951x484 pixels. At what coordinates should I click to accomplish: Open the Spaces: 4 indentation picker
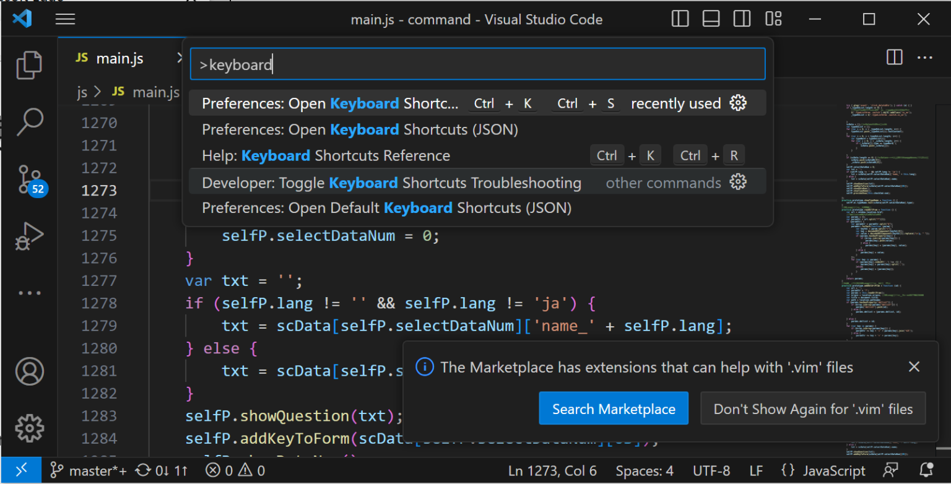coord(645,470)
